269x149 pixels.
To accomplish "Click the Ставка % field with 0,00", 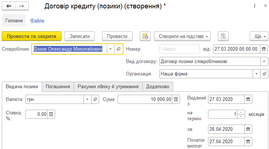I will (x=37, y=114).
